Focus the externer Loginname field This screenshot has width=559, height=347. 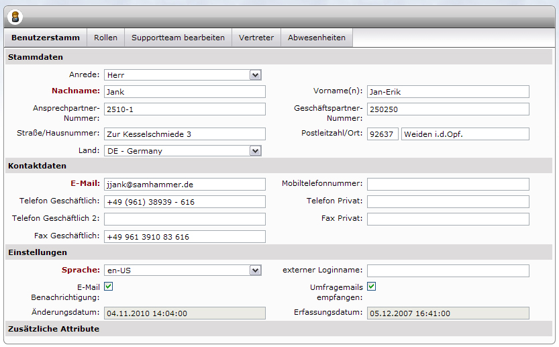(448, 270)
